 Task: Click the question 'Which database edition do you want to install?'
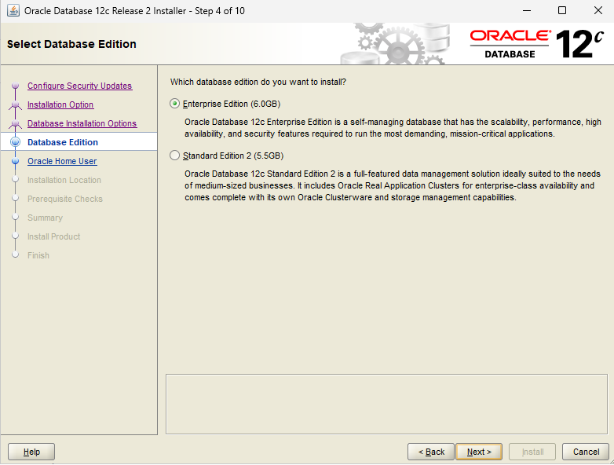point(258,82)
